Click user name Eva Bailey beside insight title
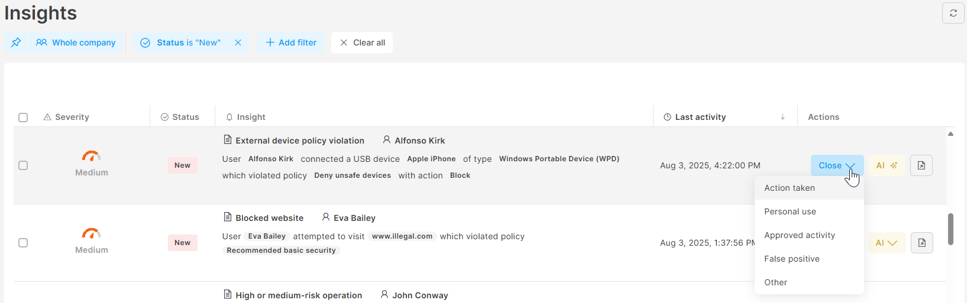Screen dimensions: 967x303 pyautogui.click(x=354, y=218)
